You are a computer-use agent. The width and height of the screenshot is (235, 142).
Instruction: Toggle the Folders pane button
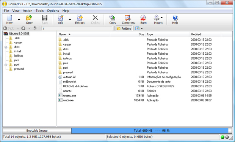[124, 28]
